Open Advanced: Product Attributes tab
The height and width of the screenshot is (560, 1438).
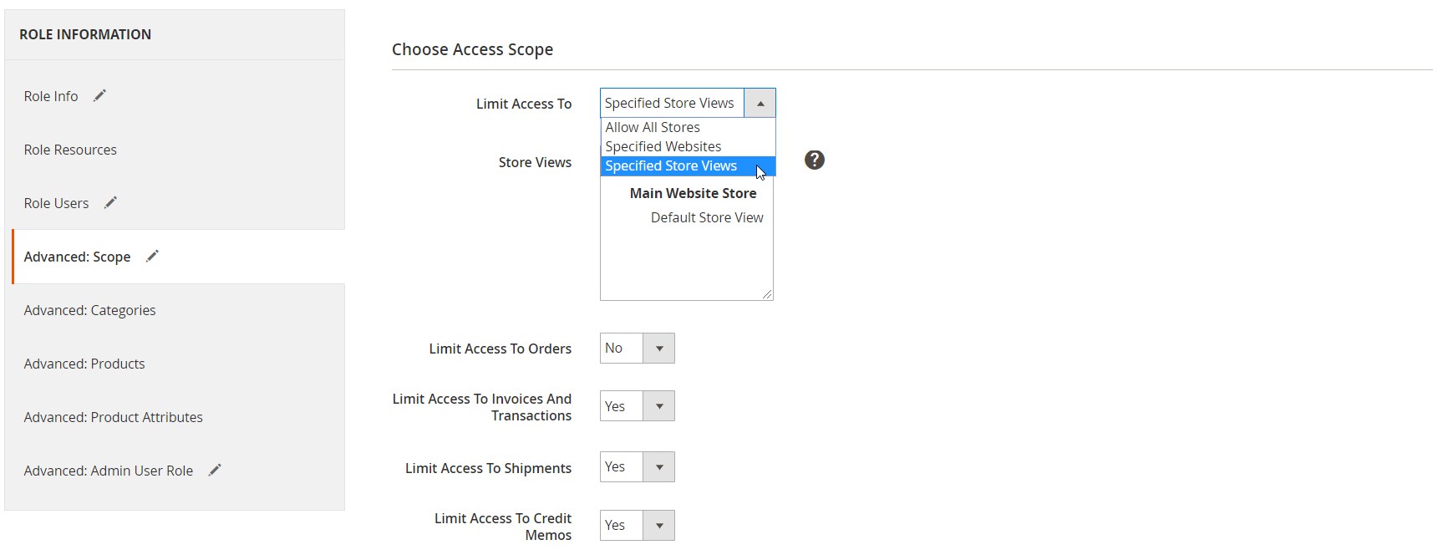click(x=113, y=417)
